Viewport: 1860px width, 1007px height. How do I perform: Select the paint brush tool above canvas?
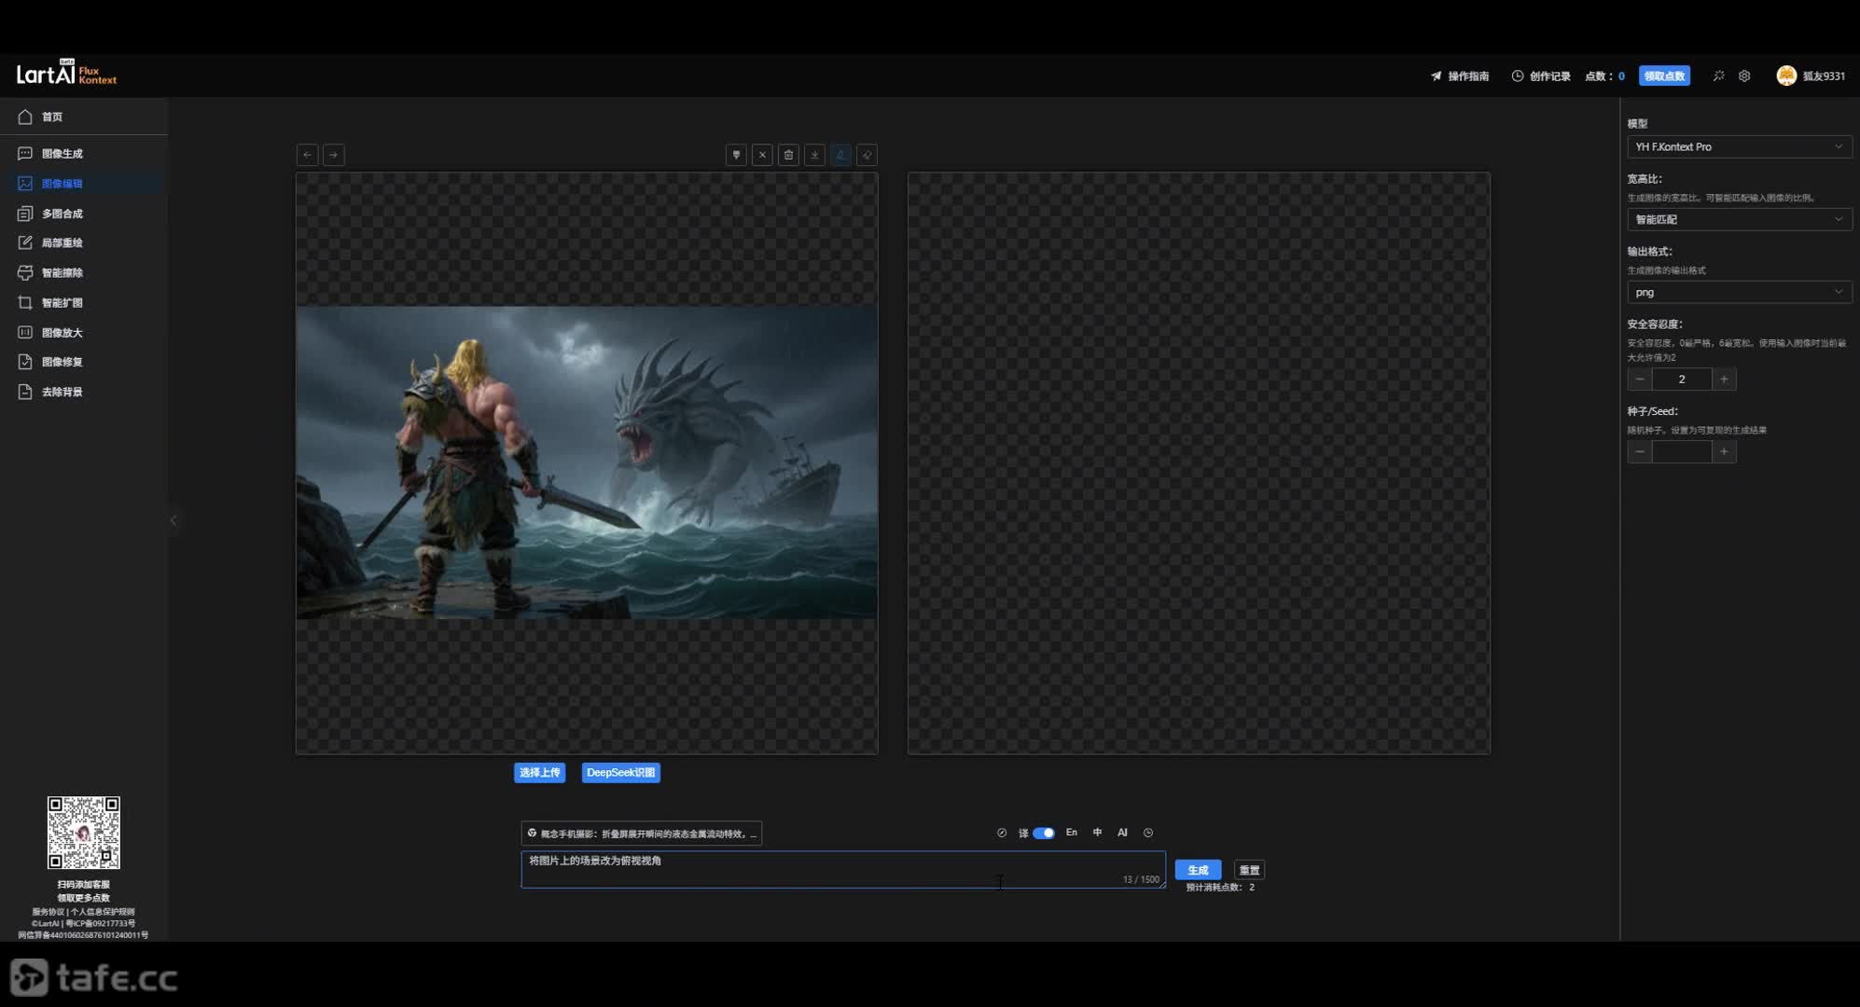pyautogui.click(x=736, y=155)
